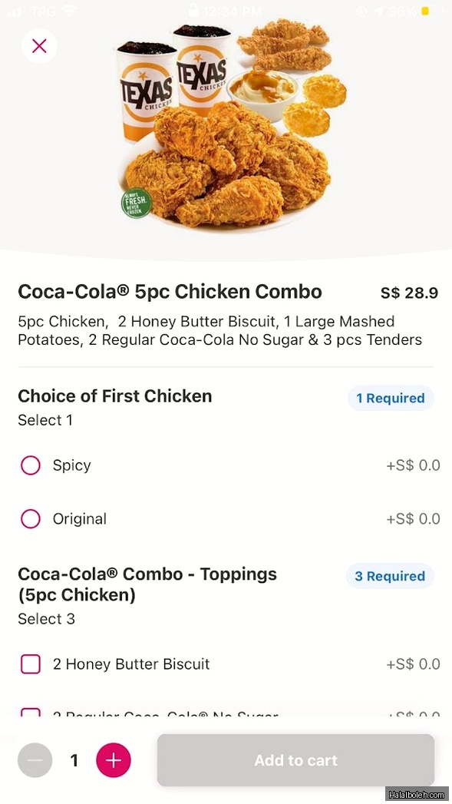Close the combo detail view

[39, 46]
